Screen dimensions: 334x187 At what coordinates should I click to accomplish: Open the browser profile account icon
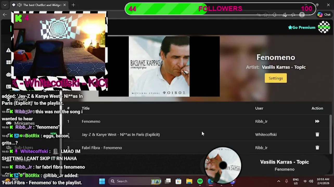[x=302, y=15]
